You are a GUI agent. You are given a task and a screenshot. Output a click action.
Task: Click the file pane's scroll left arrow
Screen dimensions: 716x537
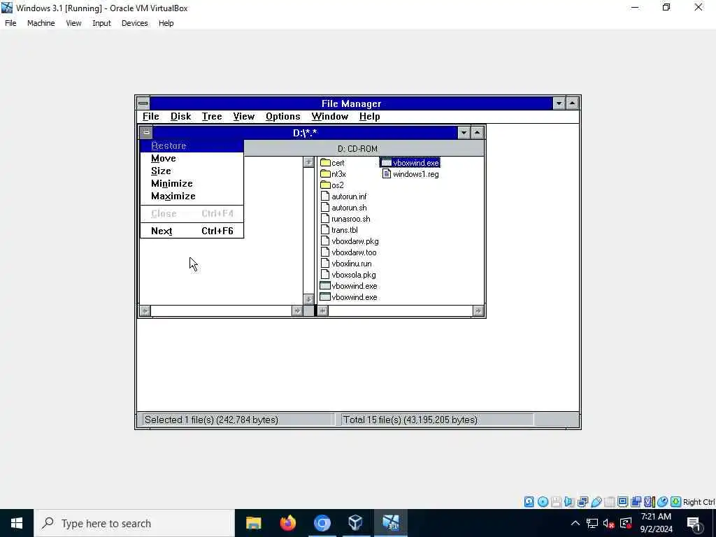[x=322, y=310]
